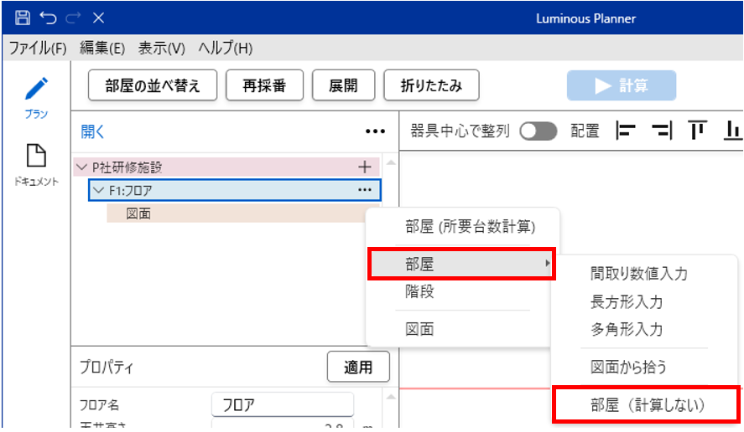
Task: Expand the 部屋 submenu entry
Action: 461,264
